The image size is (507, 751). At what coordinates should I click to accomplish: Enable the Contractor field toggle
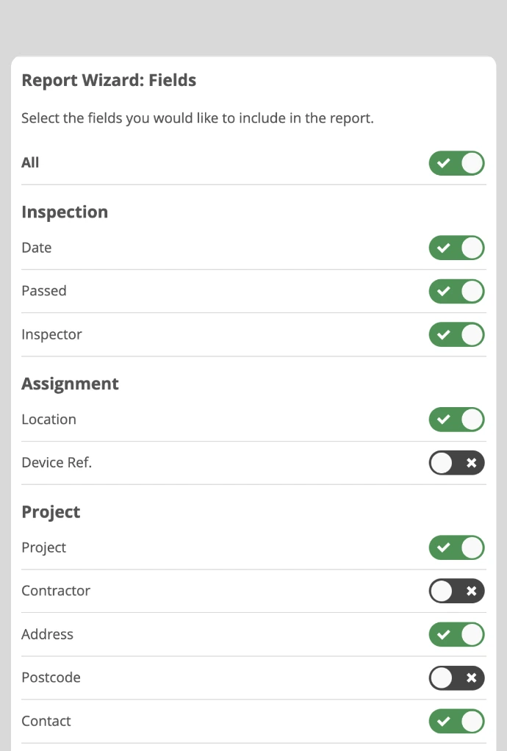point(456,591)
